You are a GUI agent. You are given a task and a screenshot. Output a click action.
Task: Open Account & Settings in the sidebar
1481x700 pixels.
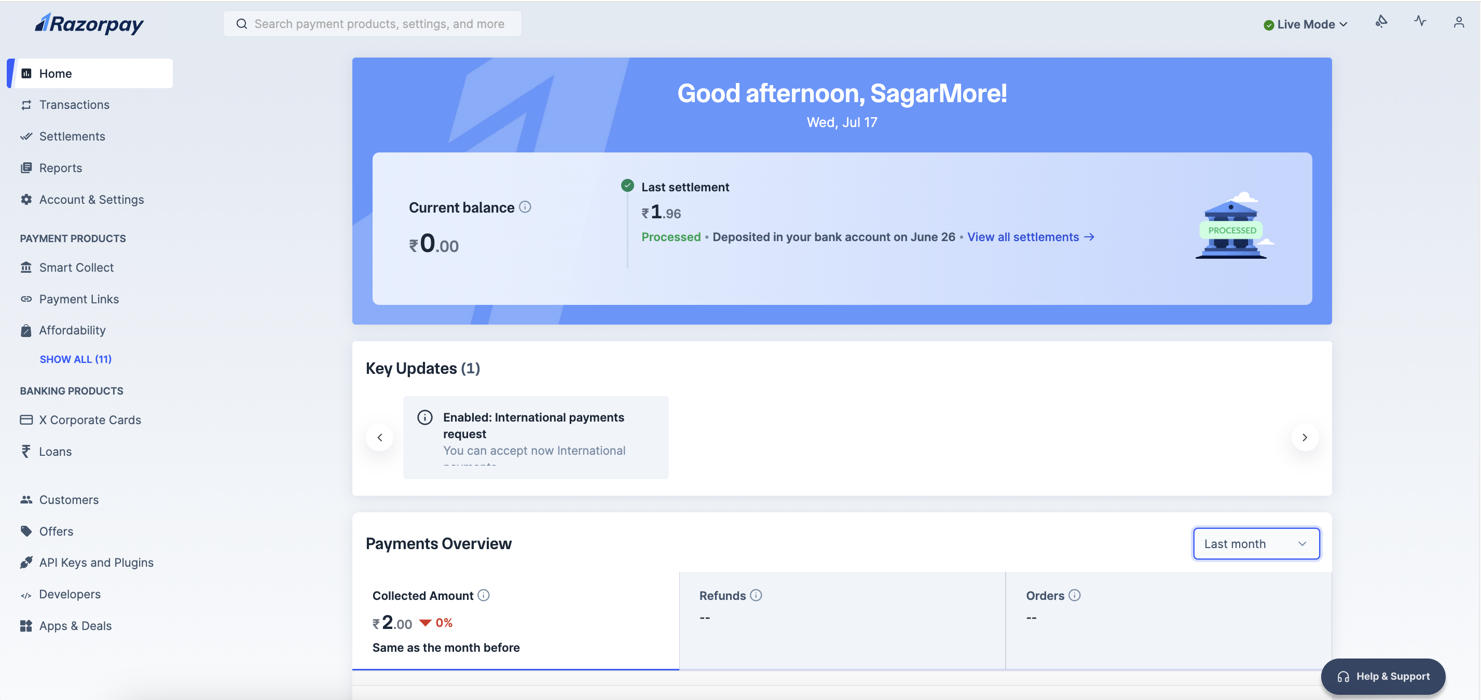pos(91,199)
